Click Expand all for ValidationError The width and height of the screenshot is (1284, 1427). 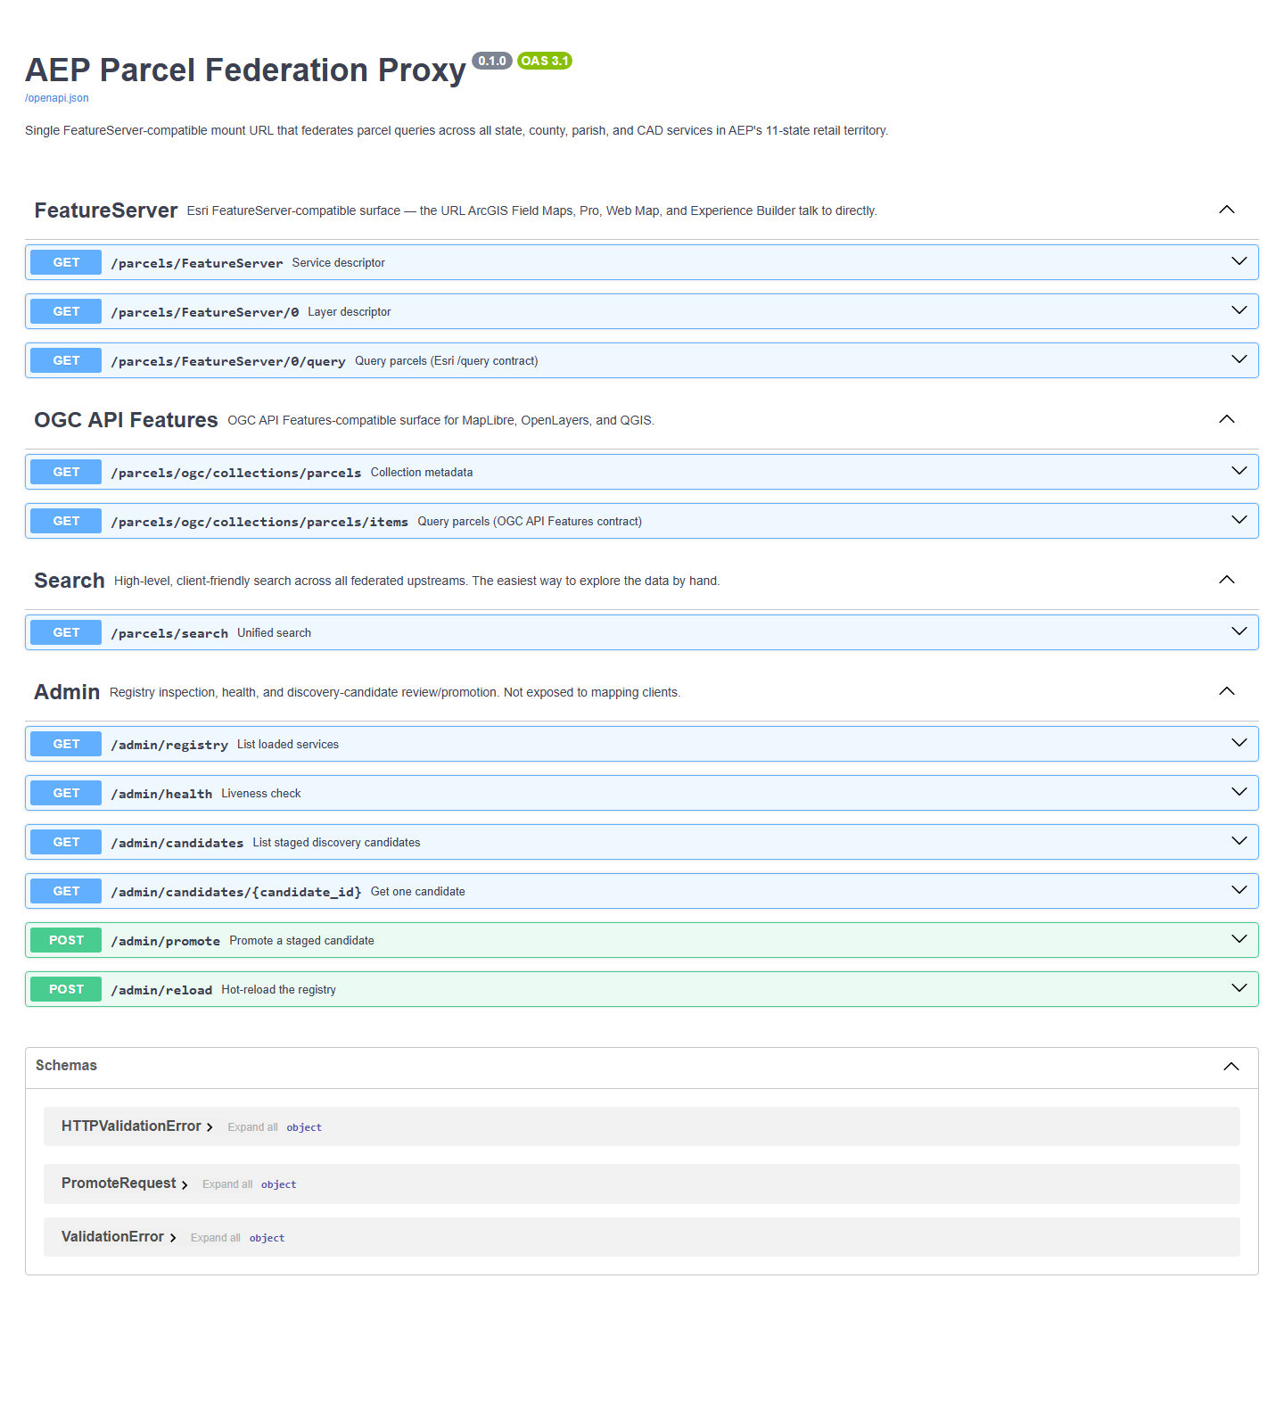tap(216, 1238)
